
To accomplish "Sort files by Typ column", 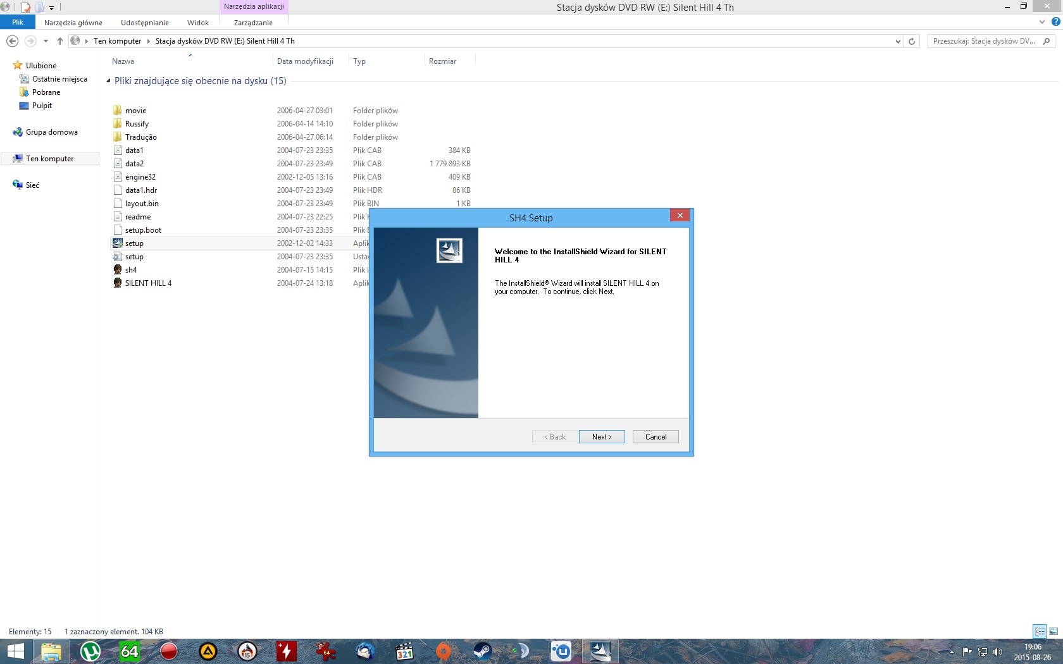I will point(359,61).
